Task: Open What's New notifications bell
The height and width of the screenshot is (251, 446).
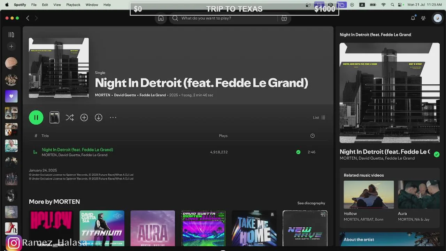Action: 413,18
